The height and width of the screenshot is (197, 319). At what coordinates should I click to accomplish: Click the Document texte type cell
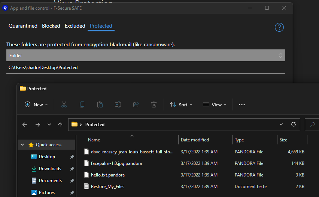250,187
